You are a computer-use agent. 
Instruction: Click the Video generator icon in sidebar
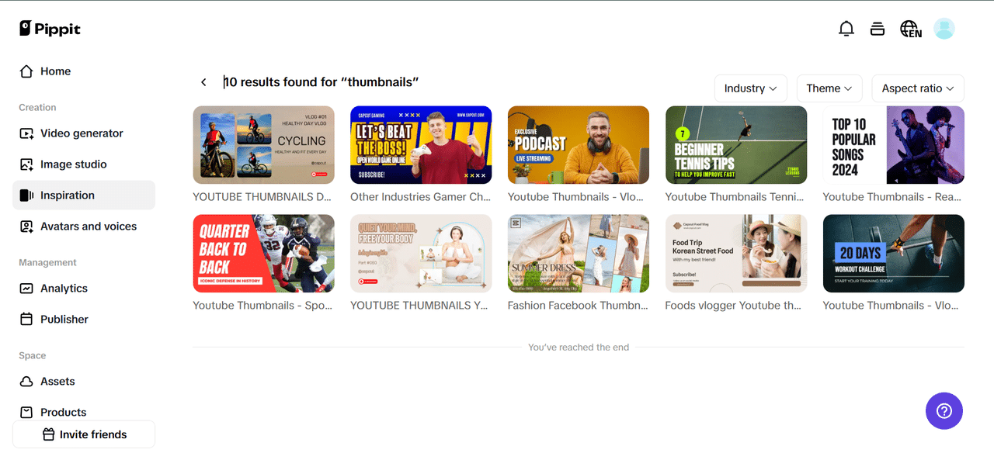point(26,133)
